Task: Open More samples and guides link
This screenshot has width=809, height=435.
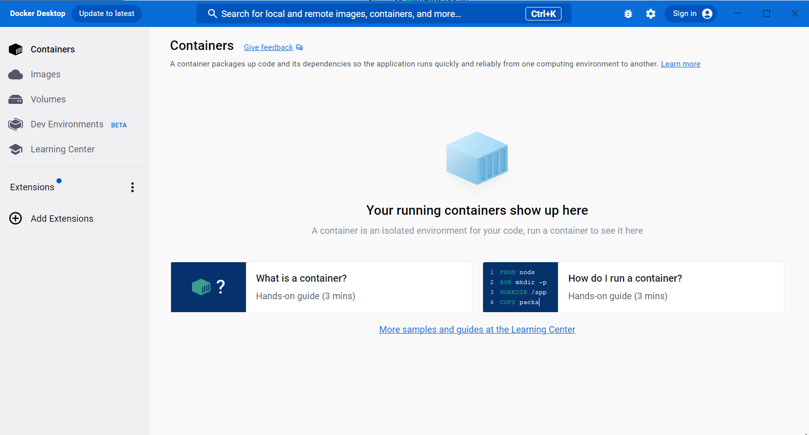Action: pyautogui.click(x=477, y=330)
